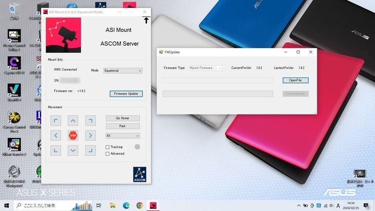Open Capture NX-D desktop shortcut
The image size is (375, 211).
click(14, 65)
